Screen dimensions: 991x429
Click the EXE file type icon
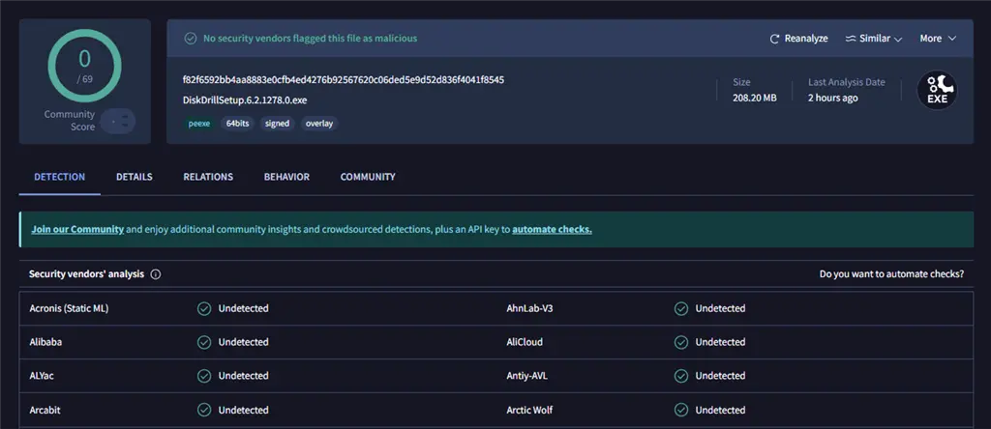click(937, 91)
